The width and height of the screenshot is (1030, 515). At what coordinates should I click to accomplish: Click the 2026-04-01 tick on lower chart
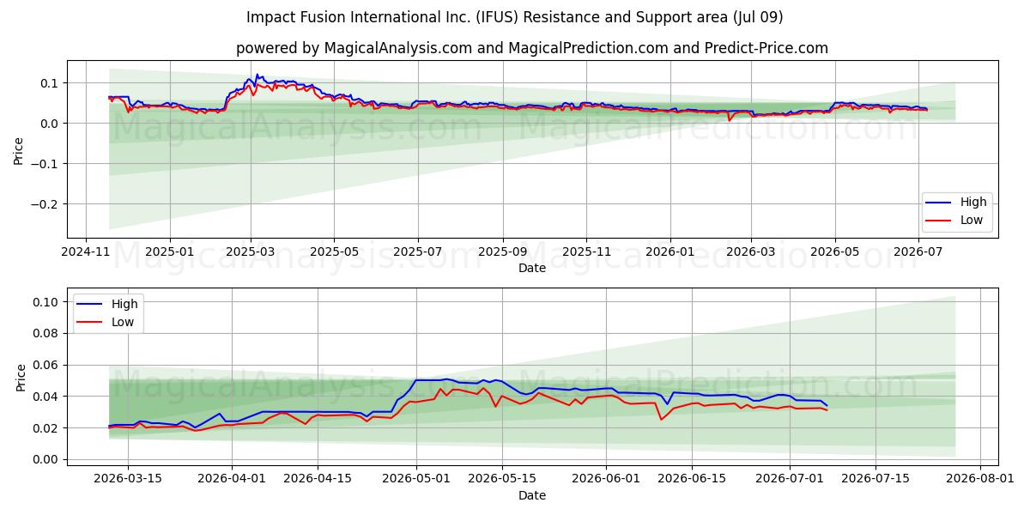[233, 479]
